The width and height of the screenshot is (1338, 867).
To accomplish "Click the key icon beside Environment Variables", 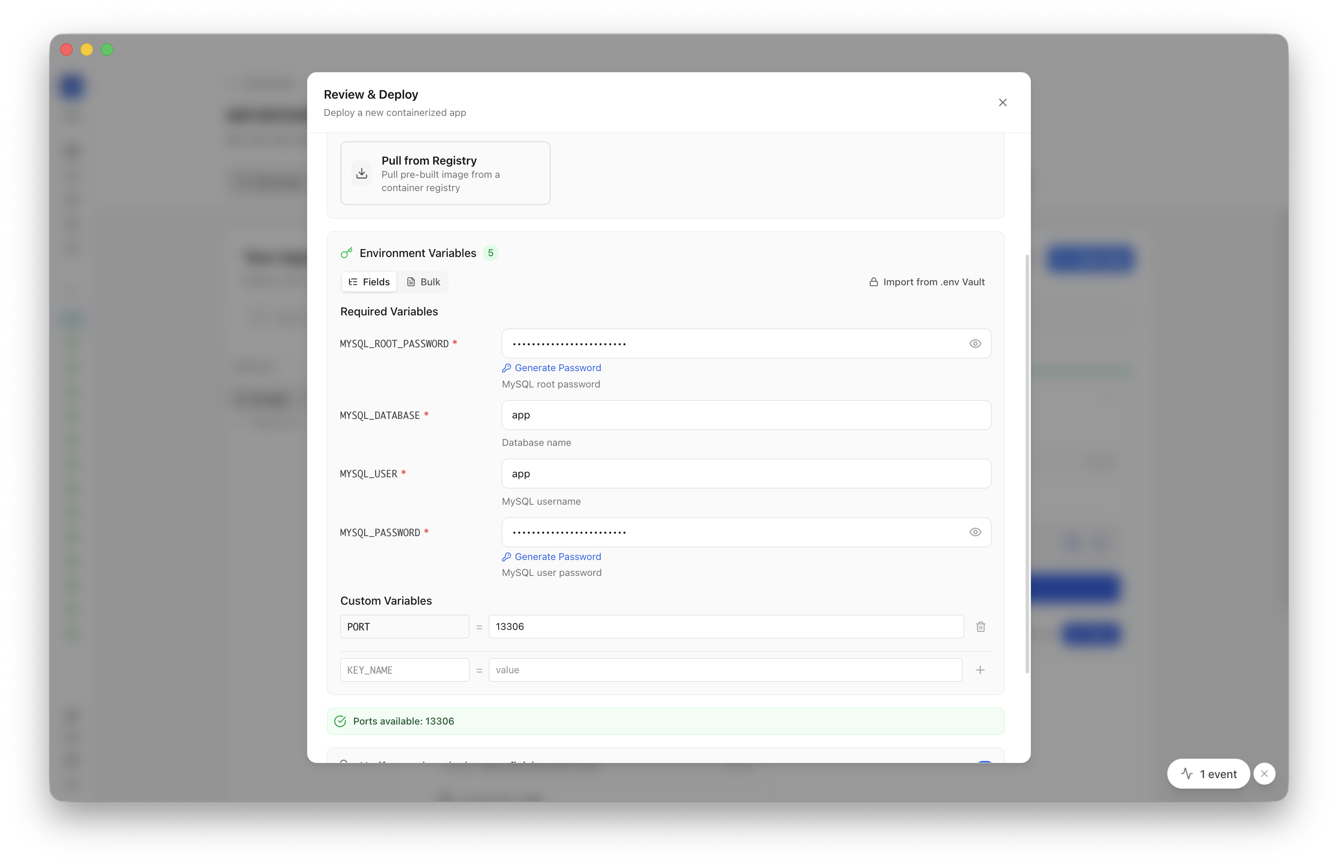I will pos(346,253).
